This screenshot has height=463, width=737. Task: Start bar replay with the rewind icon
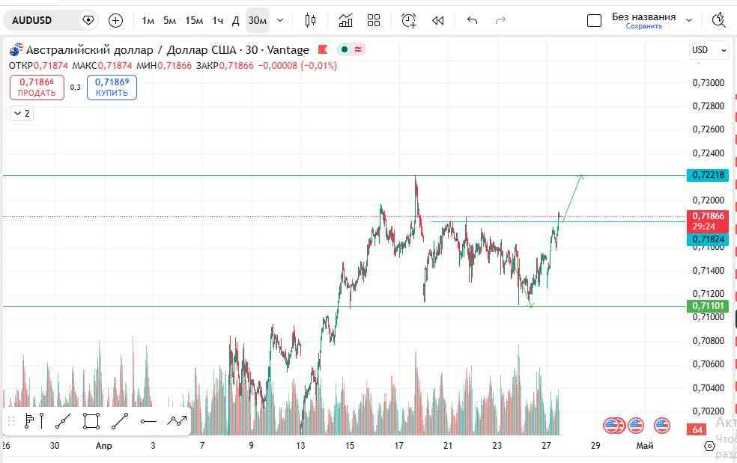coord(438,20)
